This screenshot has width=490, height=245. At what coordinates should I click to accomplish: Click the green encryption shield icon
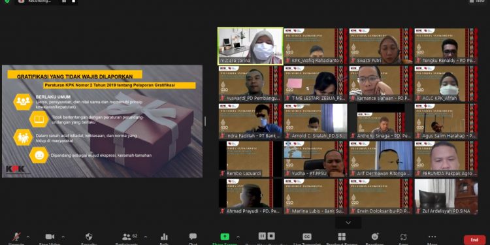click(7, 1)
